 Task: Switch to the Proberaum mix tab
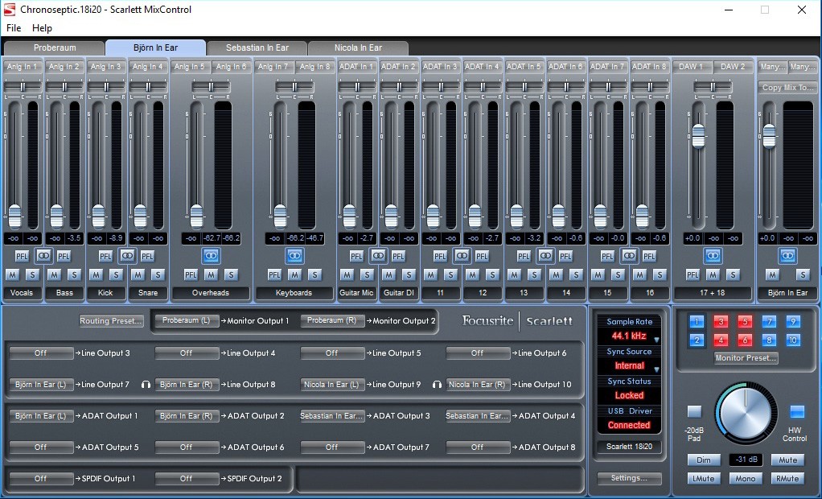coord(55,47)
